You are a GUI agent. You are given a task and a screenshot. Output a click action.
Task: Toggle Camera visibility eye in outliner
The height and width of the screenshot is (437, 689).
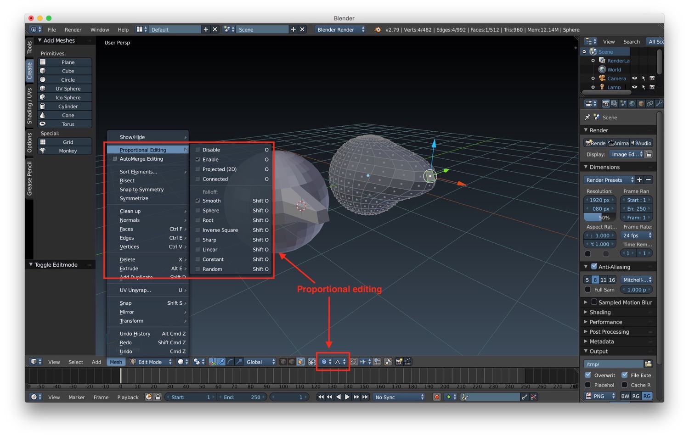[x=634, y=78]
